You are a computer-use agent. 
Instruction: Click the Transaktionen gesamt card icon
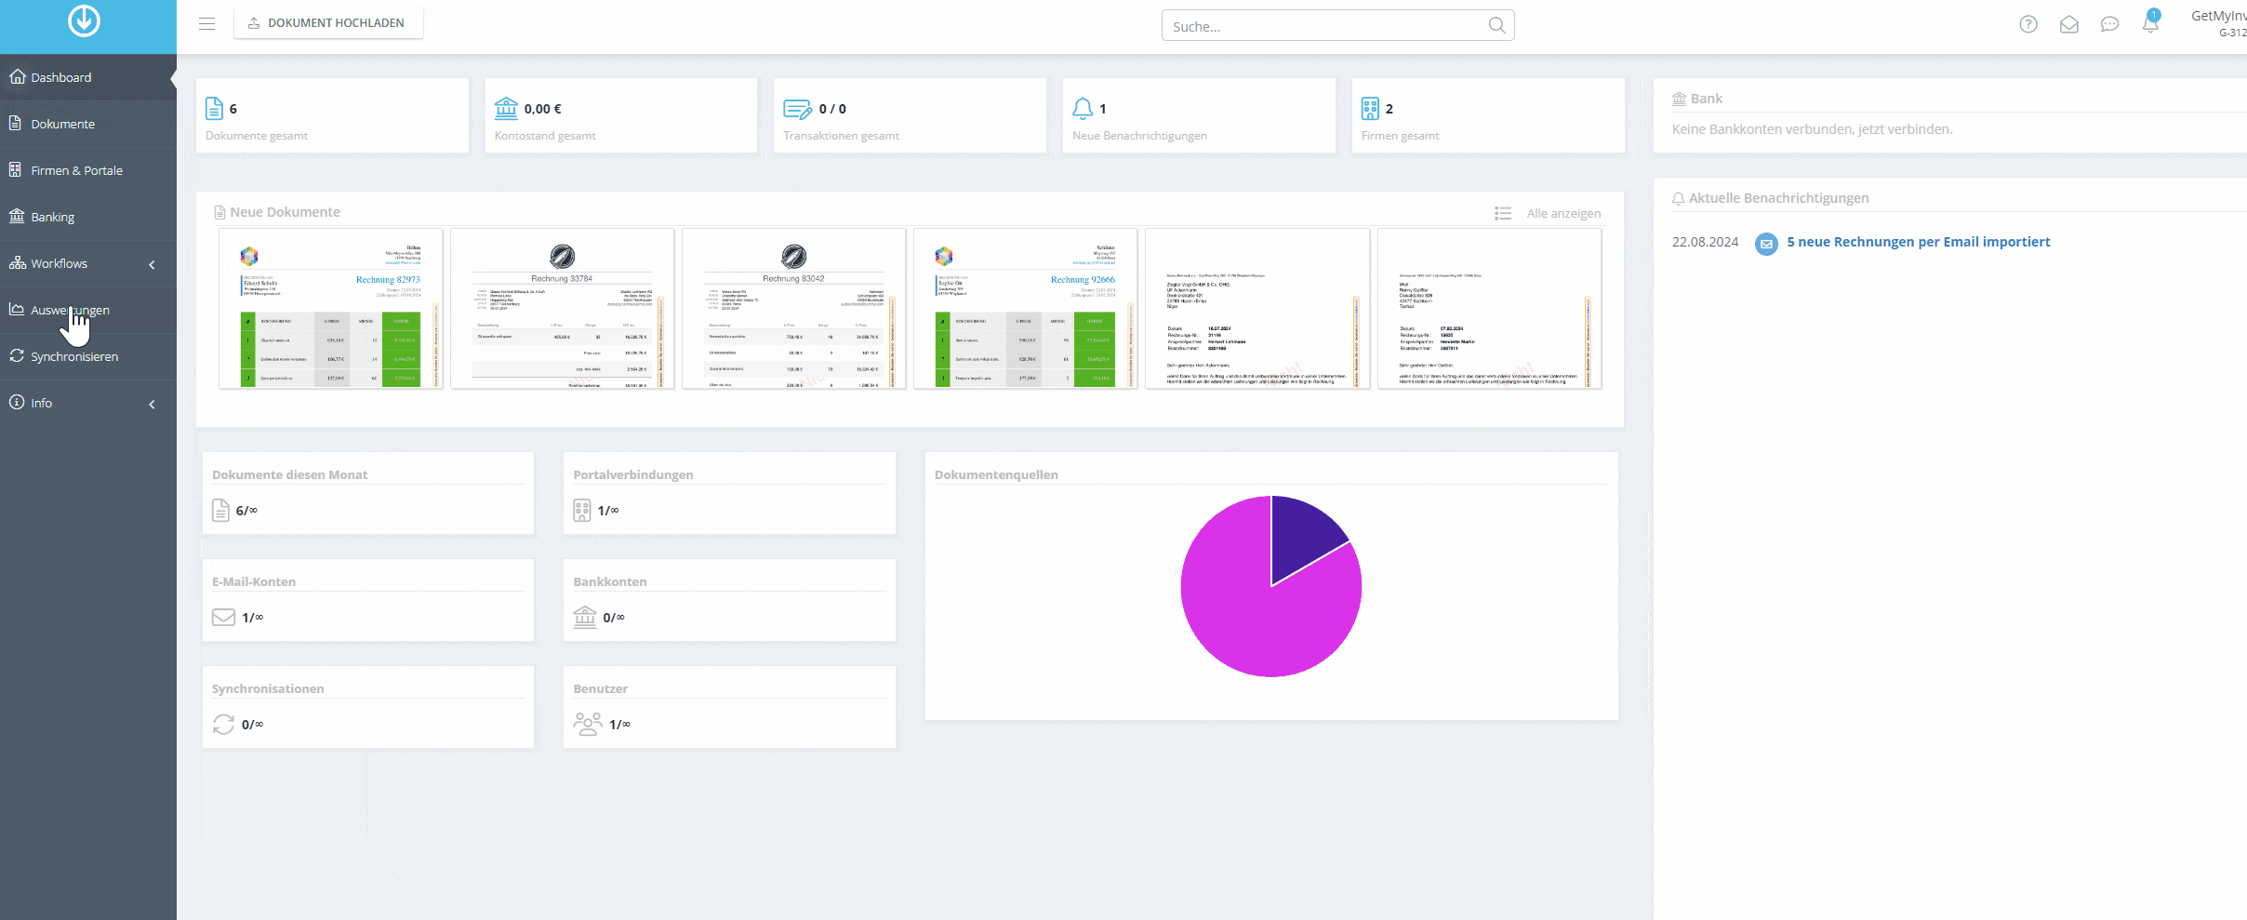(x=797, y=109)
